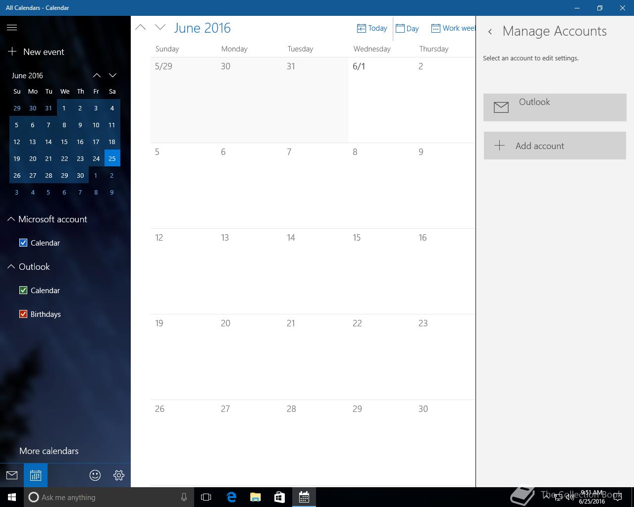
Task: Navigate to previous month with up chevron
Action: tap(141, 28)
